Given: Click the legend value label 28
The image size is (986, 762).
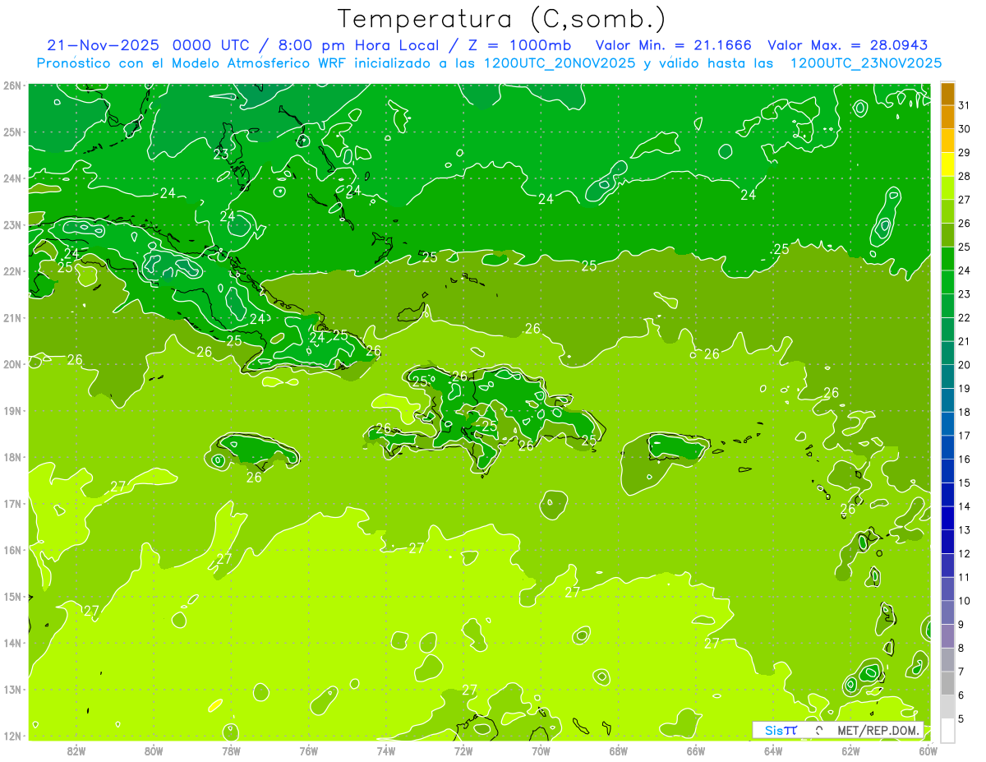Looking at the screenshot, I should [964, 176].
